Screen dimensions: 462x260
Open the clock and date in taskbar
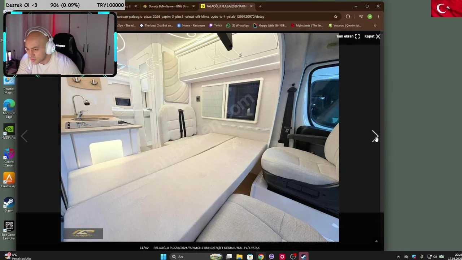(x=455, y=257)
